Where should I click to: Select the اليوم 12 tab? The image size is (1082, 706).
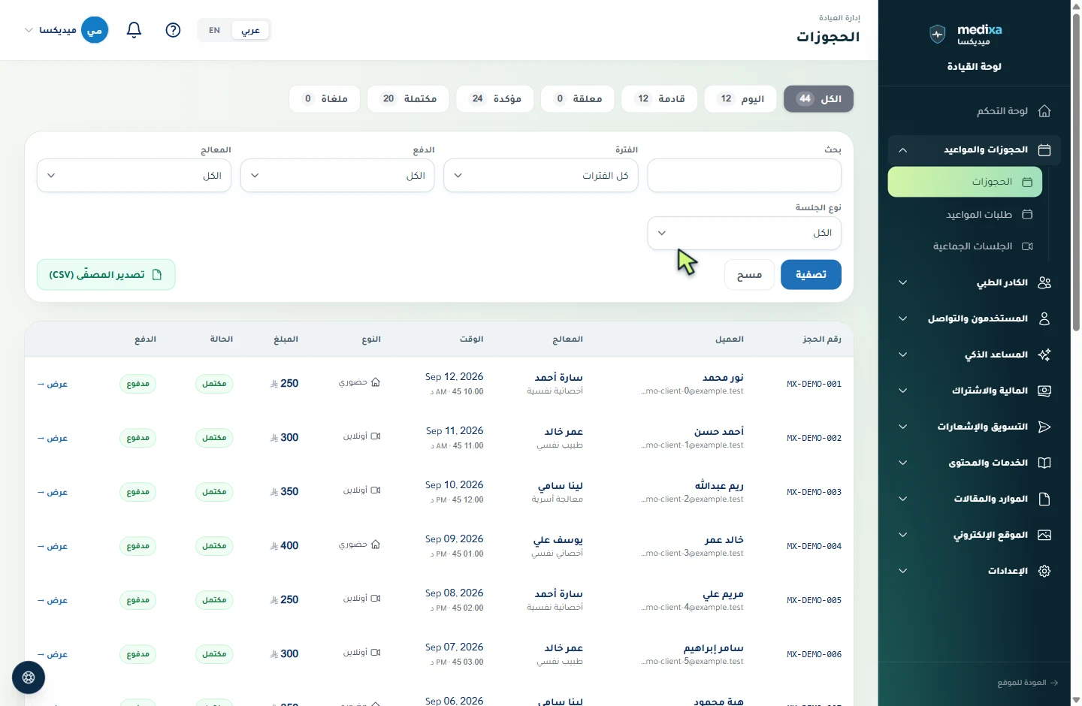[740, 98]
